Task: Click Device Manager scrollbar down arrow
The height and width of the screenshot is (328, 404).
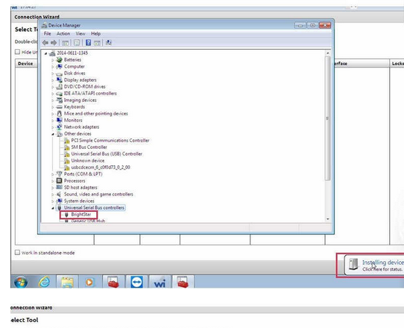Action: click(x=328, y=219)
